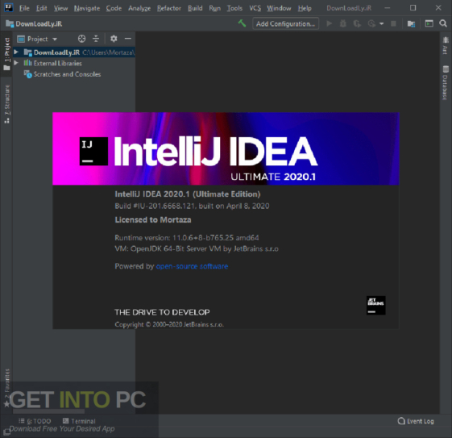
Task: Click the JetBrains logo in About dialog
Action: 376,305
